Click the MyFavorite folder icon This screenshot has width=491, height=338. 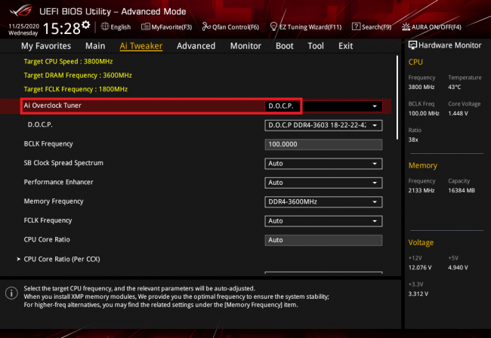(x=146, y=26)
